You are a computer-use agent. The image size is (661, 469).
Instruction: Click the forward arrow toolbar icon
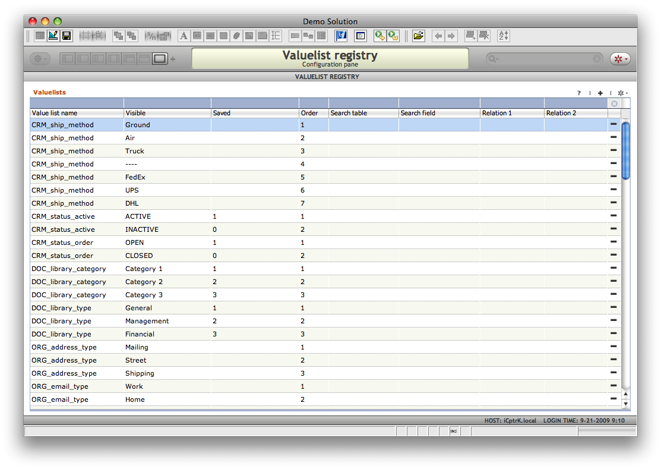tap(451, 36)
